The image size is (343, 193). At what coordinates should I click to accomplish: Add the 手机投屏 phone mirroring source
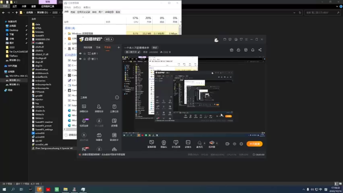tap(176, 144)
